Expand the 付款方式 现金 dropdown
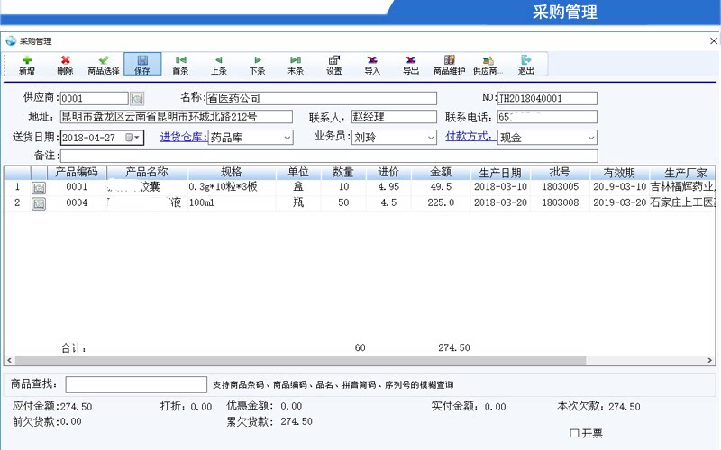This screenshot has height=450, width=721. pos(591,138)
